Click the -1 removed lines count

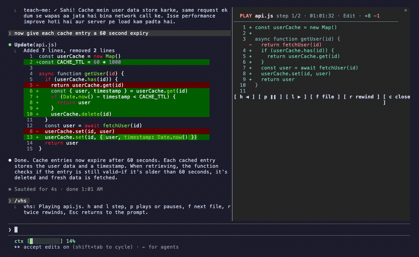(377, 16)
